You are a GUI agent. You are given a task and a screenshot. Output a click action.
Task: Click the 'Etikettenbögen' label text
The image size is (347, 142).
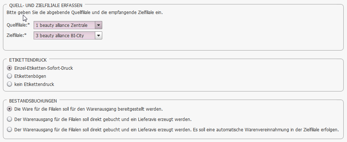click(30, 76)
